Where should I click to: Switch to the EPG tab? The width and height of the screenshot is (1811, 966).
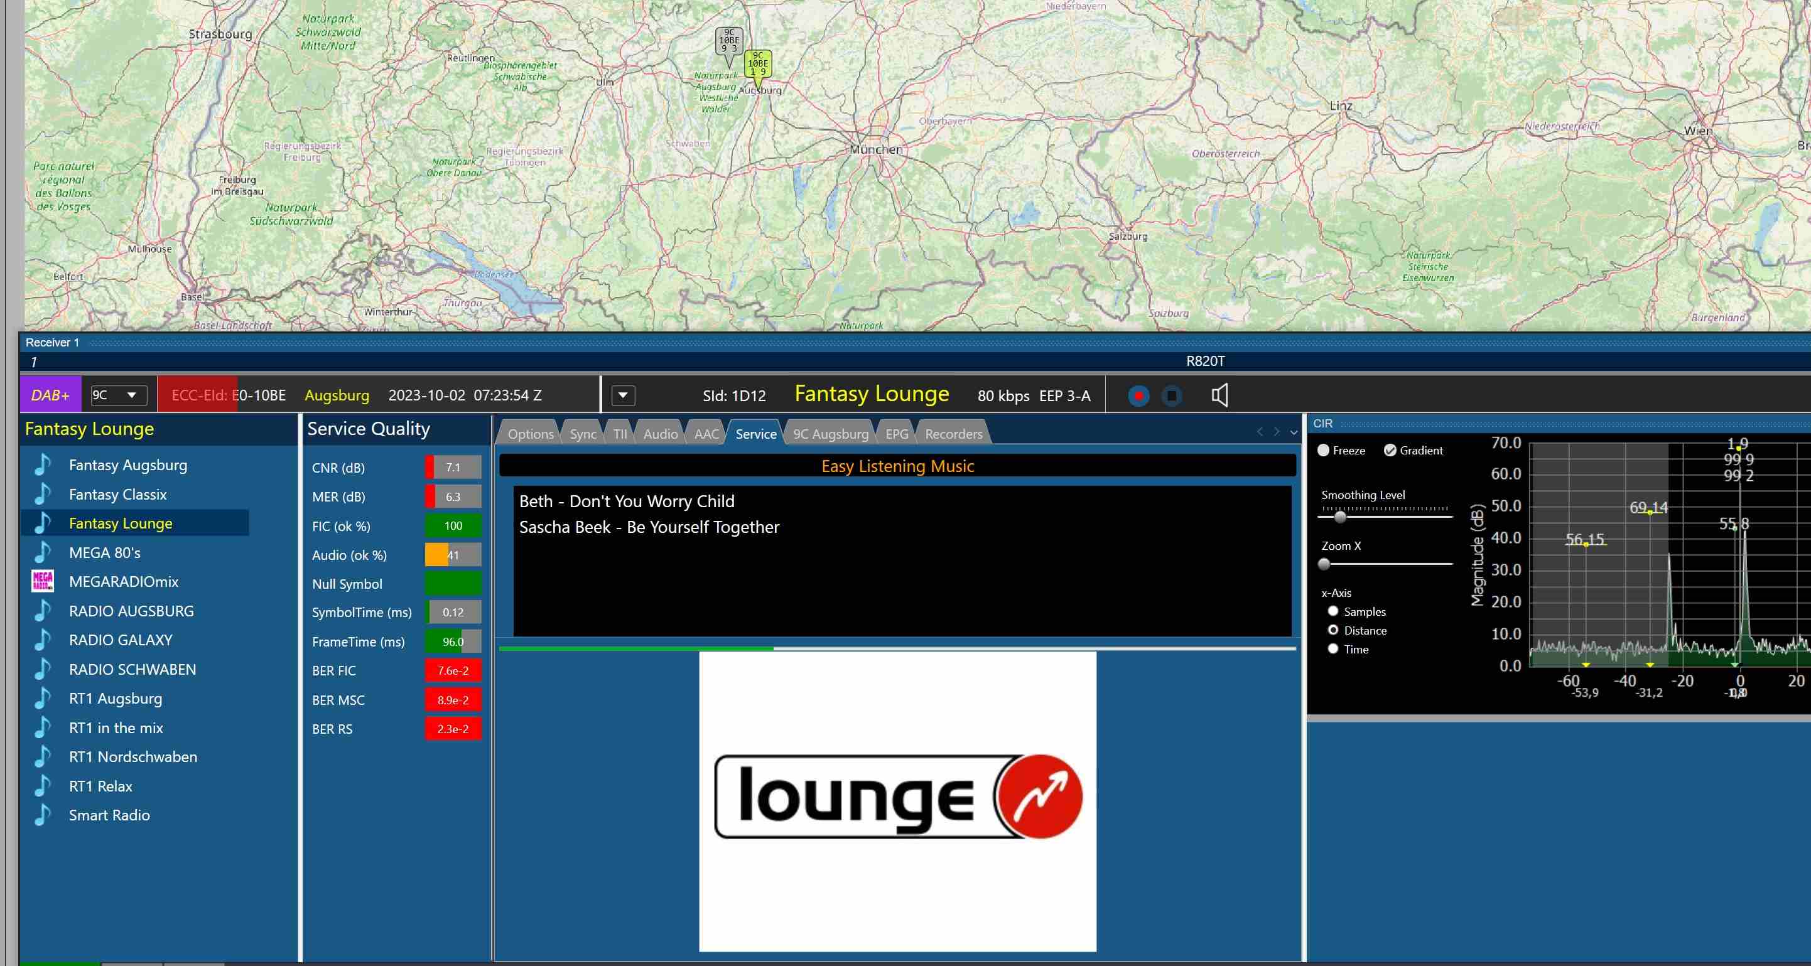896,434
